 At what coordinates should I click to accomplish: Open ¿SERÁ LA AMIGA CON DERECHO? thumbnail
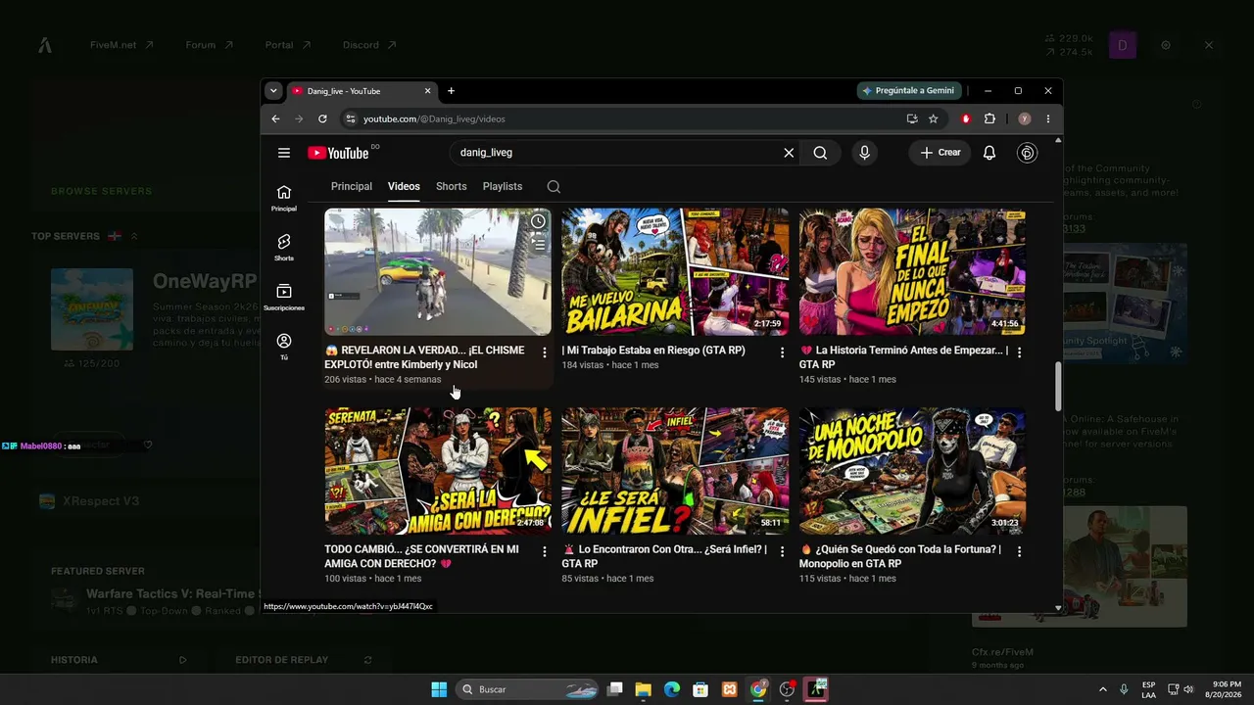coord(438,471)
